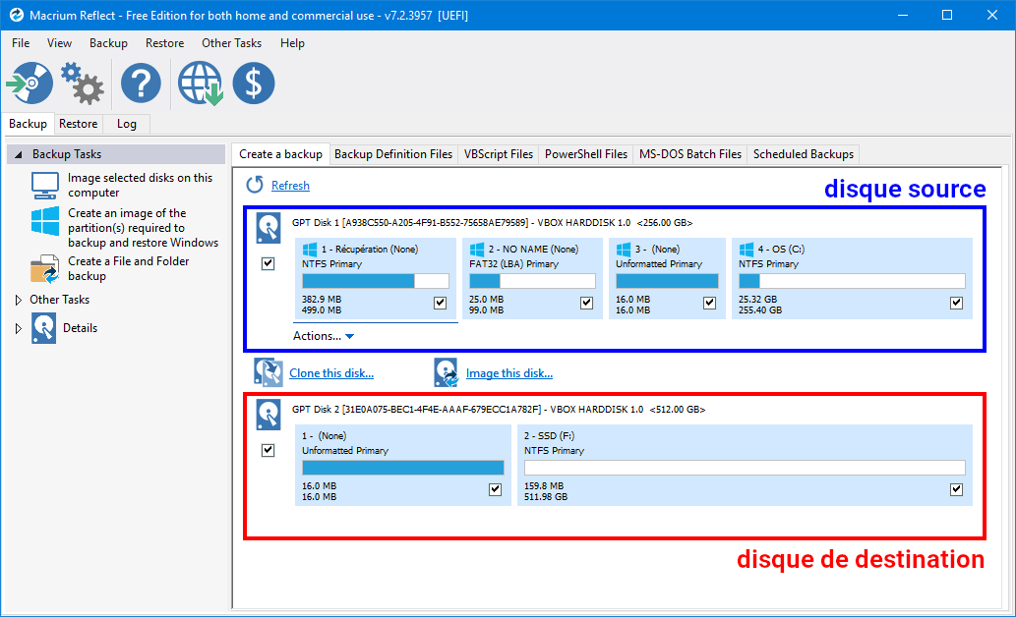Click Windows logo icon for Create an image
The width and height of the screenshot is (1016, 617).
[x=44, y=221]
